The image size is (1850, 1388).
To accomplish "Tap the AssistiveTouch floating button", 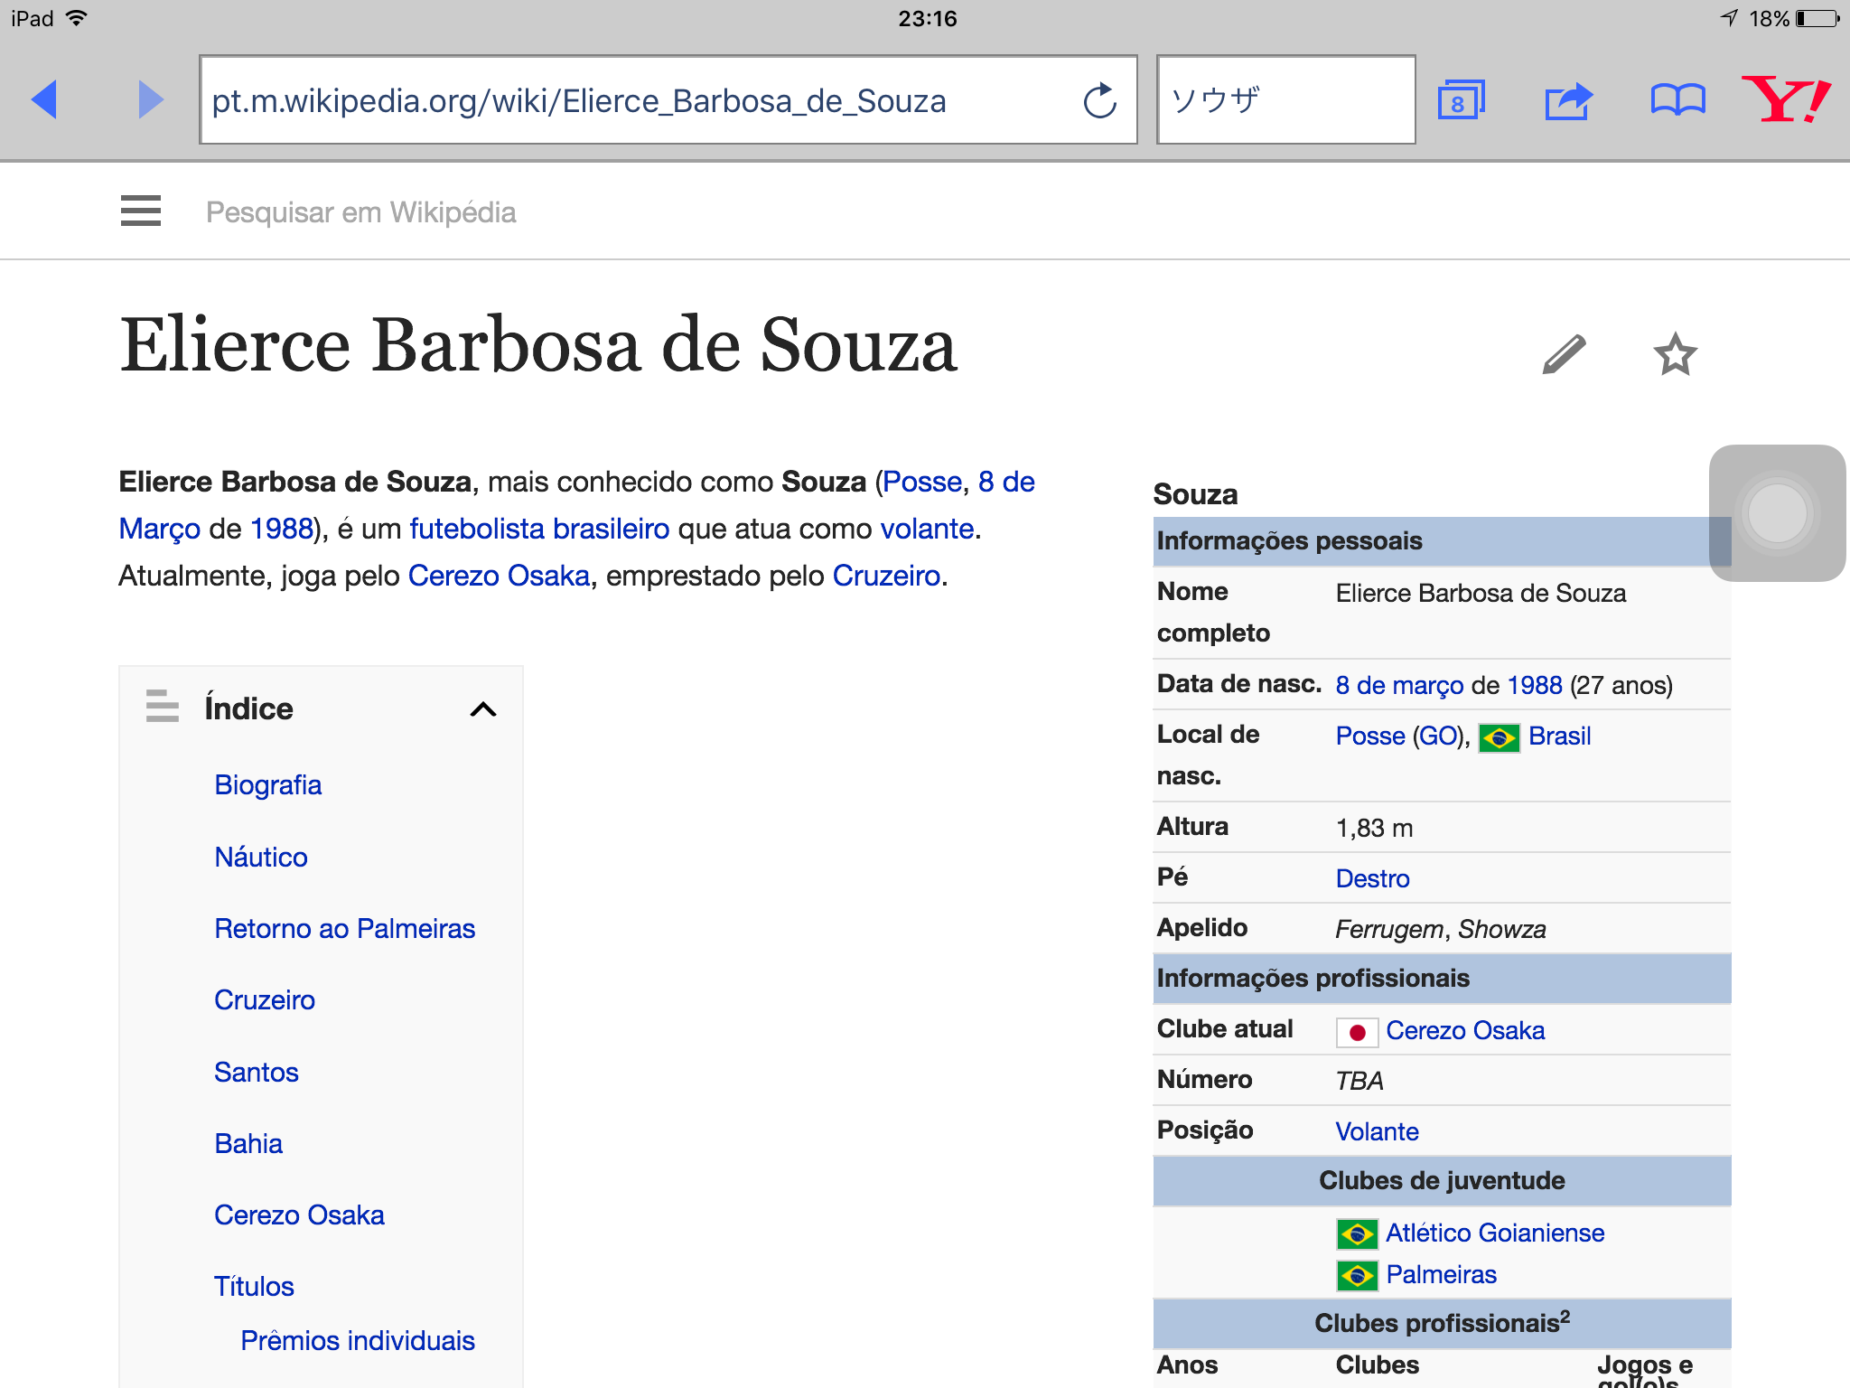I will tap(1777, 513).
